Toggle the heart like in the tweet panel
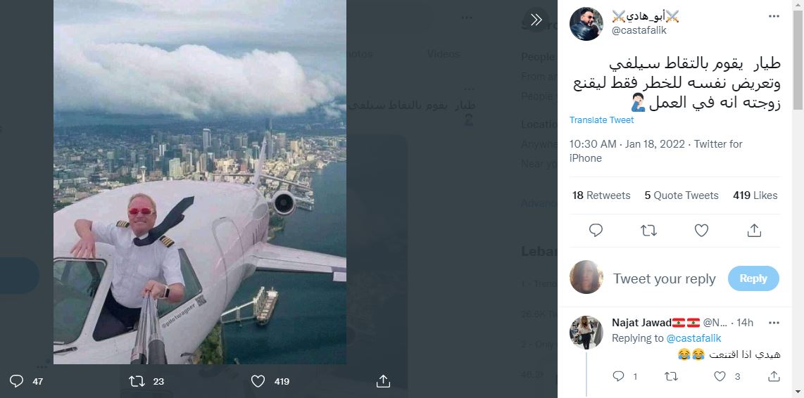Viewport: 804px width, 398px height. 701,230
